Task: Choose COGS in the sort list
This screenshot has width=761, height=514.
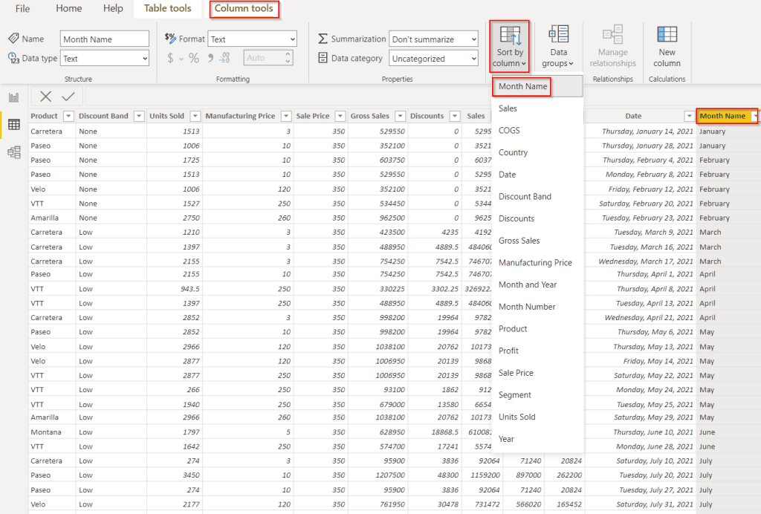Action: click(537, 131)
